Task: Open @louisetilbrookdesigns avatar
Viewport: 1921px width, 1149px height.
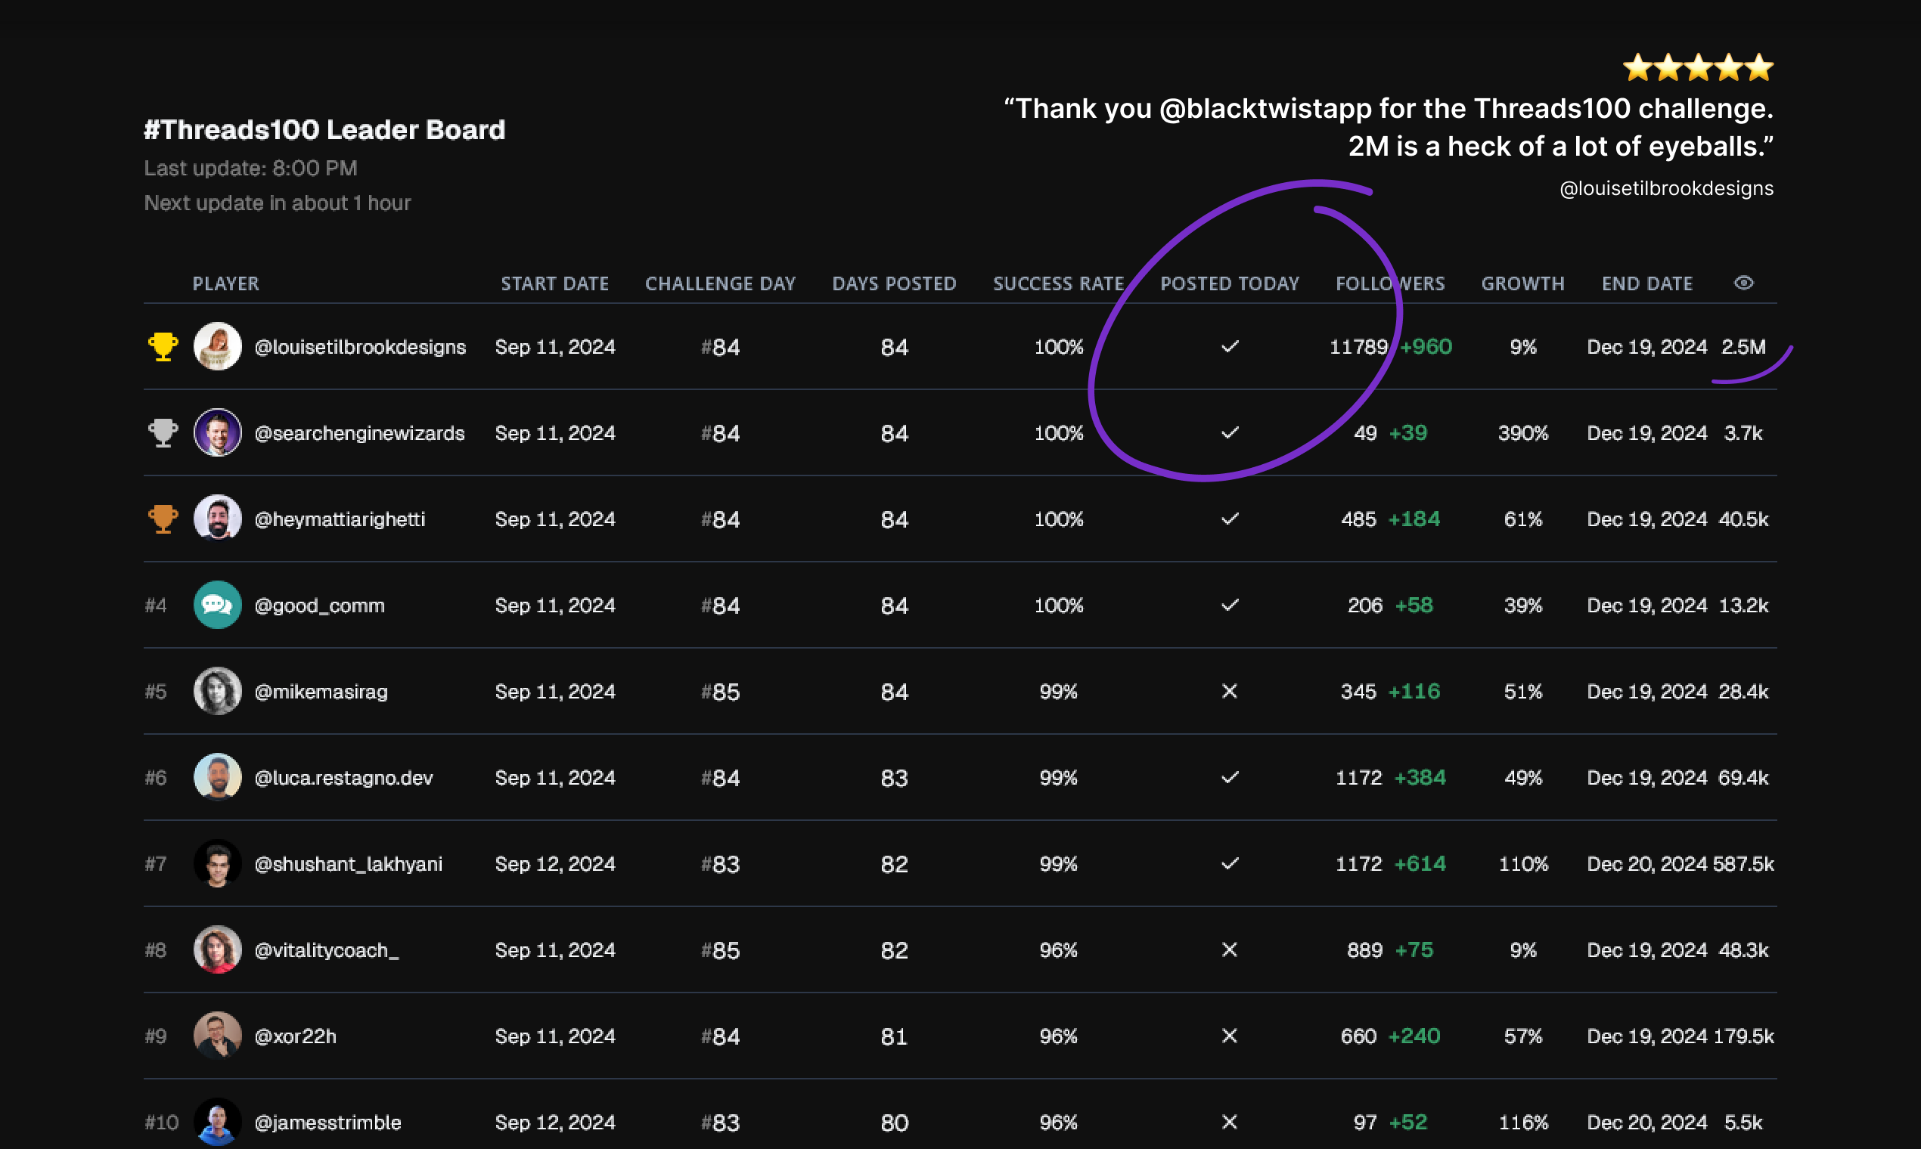Action: (218, 347)
